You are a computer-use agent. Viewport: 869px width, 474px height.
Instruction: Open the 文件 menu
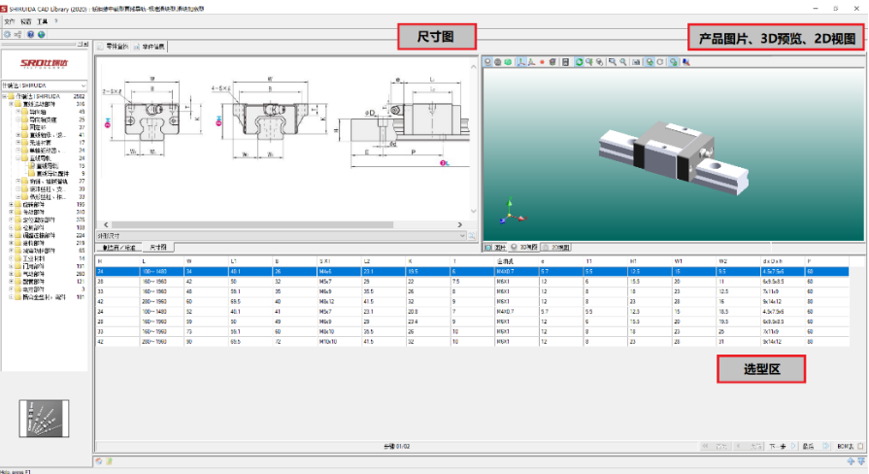point(9,20)
